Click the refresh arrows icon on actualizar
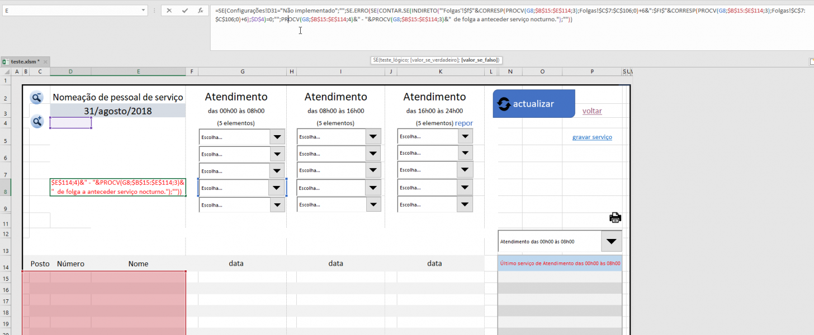The width and height of the screenshot is (814, 335). [x=504, y=104]
